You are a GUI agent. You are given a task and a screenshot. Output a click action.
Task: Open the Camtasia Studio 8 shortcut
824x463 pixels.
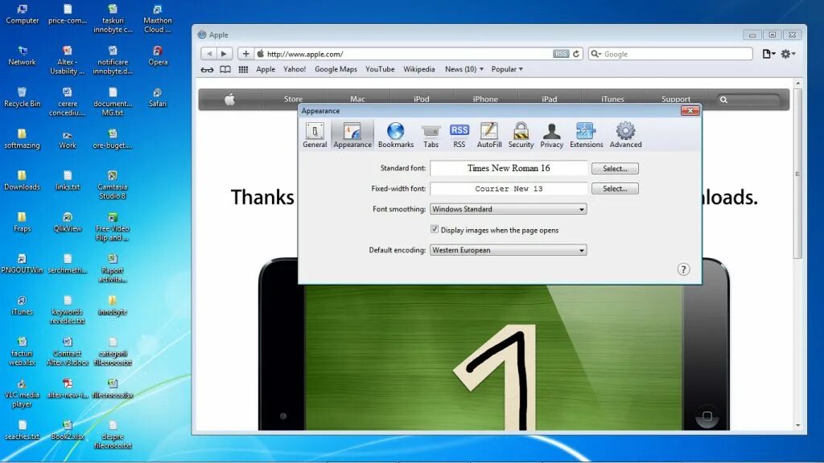[x=113, y=185]
